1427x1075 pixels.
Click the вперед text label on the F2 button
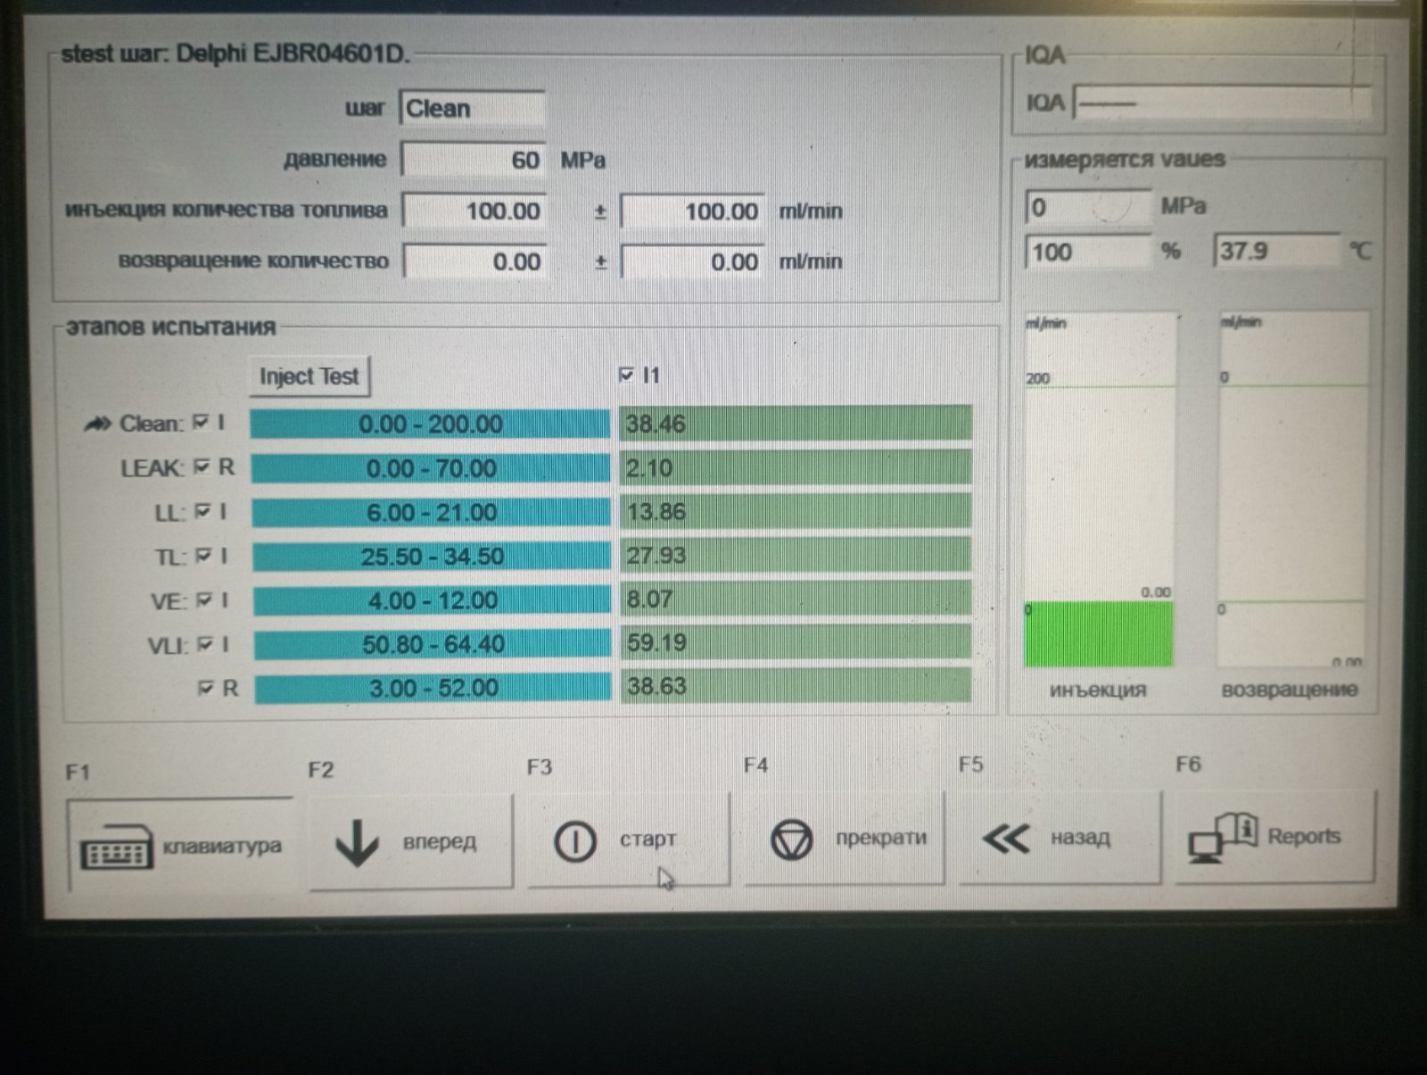440,842
